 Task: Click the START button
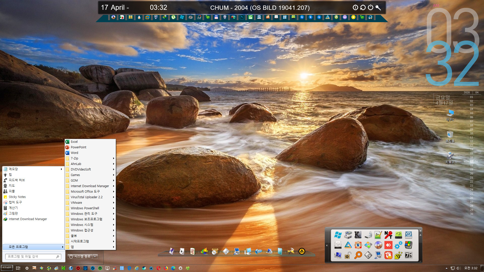[7, 268]
